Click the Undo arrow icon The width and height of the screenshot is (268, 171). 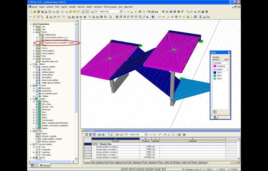pyautogui.click(x=62, y=12)
